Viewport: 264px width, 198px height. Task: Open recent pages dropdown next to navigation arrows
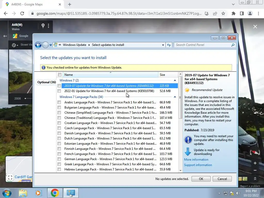point(51,45)
